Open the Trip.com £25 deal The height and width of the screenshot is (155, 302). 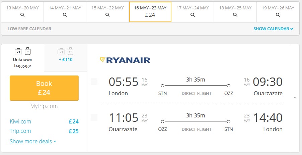click(44, 131)
